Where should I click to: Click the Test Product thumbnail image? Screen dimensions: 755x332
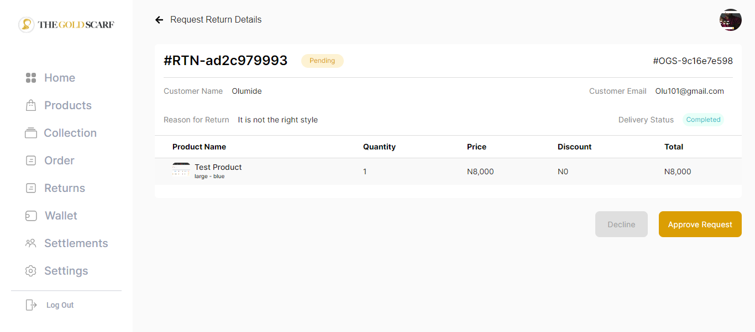coord(181,170)
